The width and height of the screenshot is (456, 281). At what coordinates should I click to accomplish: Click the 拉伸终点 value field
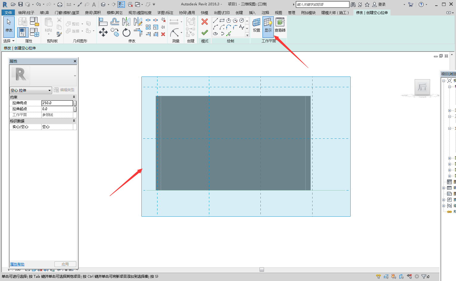[x=57, y=103]
